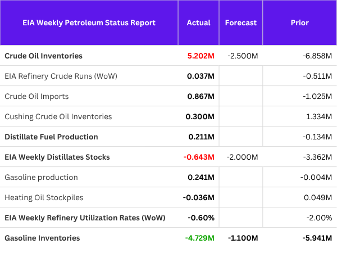Viewport: 337px width, 253px height.
Task: Click the Crude Oil Imports row label
Action: tap(37, 96)
